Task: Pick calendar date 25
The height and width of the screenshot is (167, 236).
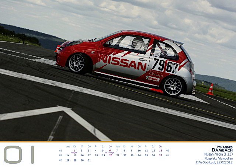Action: pos(146,156)
